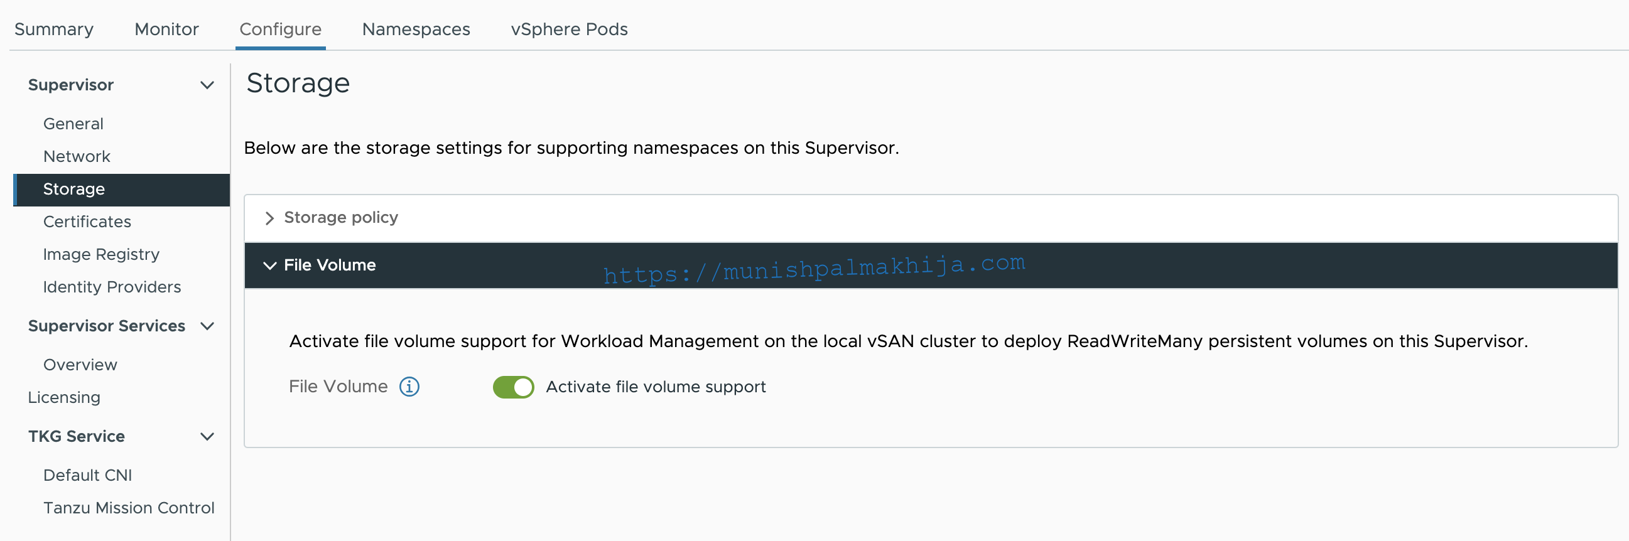Click the 'File Volume' field label

tap(338, 386)
